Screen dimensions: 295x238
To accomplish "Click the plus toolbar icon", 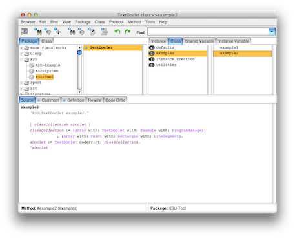I will (x=57, y=32).
